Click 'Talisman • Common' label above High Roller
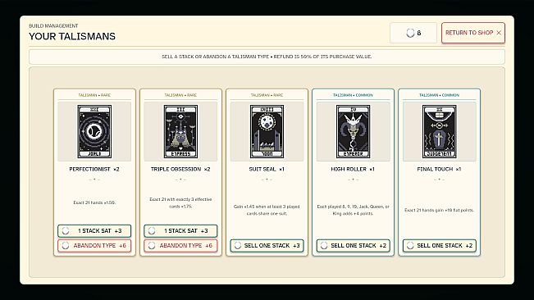Viewport: 534px width, 300px height. (x=354, y=95)
